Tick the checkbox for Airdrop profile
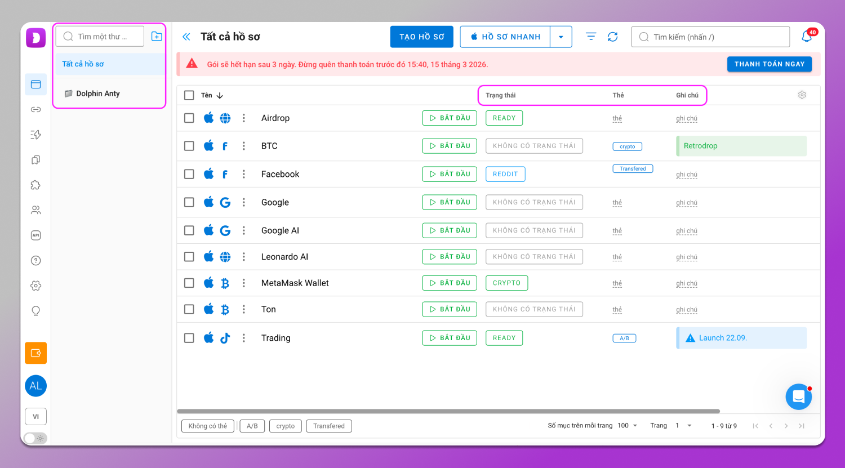Viewport: 845px width, 468px height. 189,118
